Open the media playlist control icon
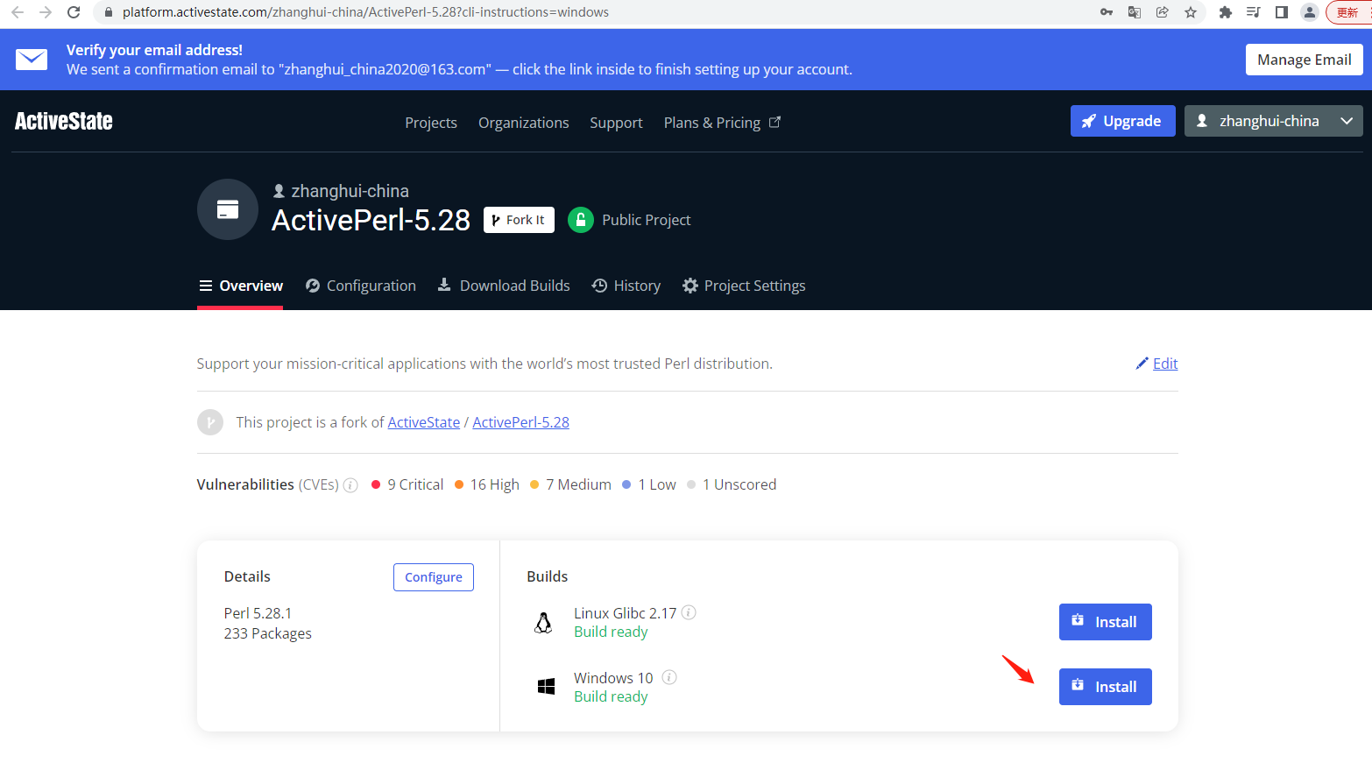Viewport: 1372px width, 763px height. 1254,12
